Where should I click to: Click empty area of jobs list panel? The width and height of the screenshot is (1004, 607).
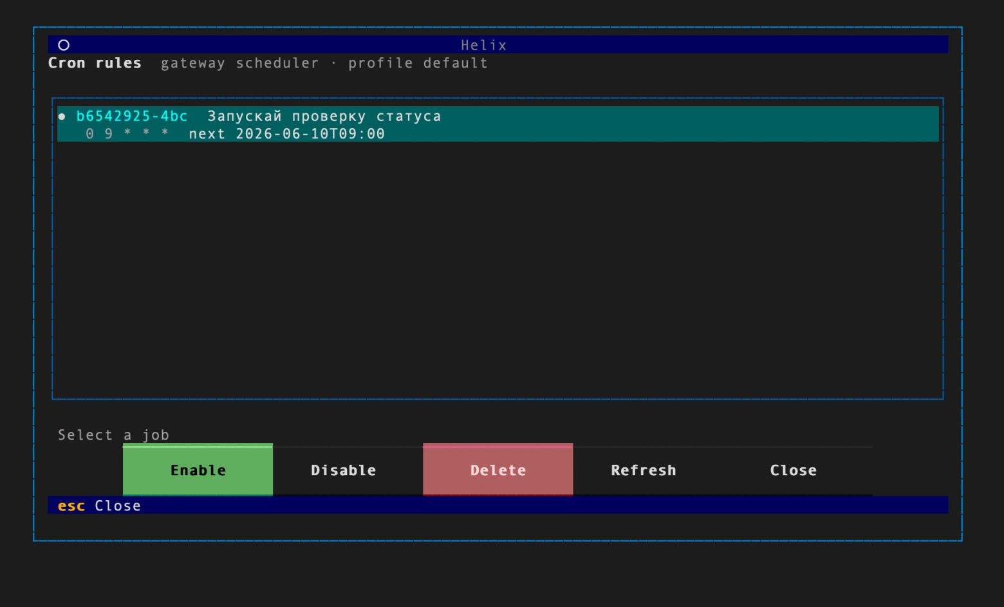point(497,270)
